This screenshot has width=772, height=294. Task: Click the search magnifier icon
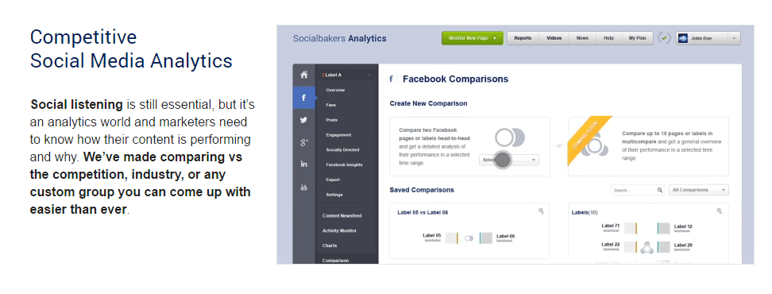(660, 190)
